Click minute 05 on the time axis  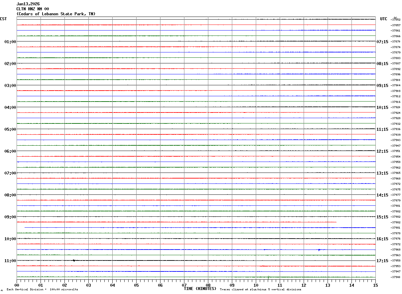(136, 285)
